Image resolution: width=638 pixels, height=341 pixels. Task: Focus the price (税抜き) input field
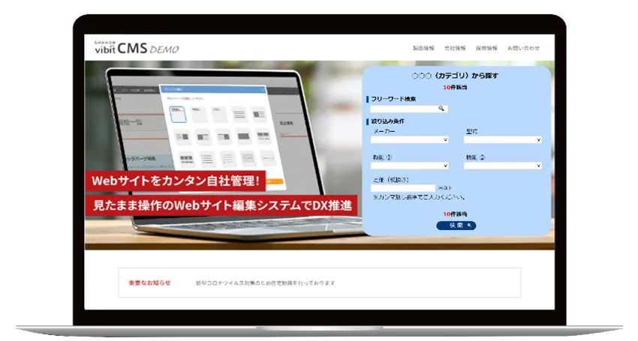pyautogui.click(x=403, y=188)
